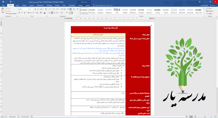This screenshot has width=218, height=118.
Task: Apply superscript formatting
Action: [x=34, y=13]
